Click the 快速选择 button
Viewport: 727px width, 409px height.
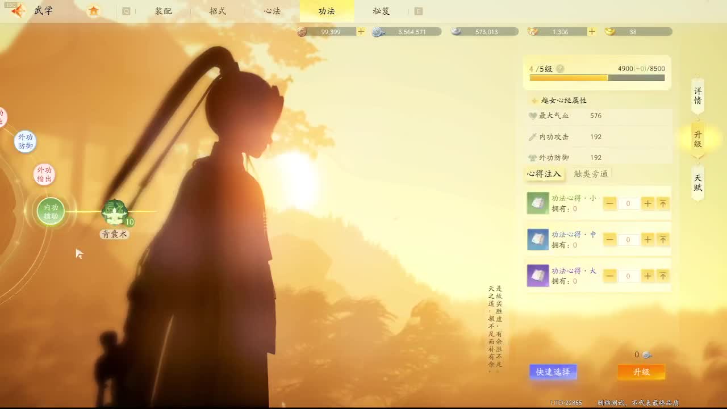click(x=553, y=372)
